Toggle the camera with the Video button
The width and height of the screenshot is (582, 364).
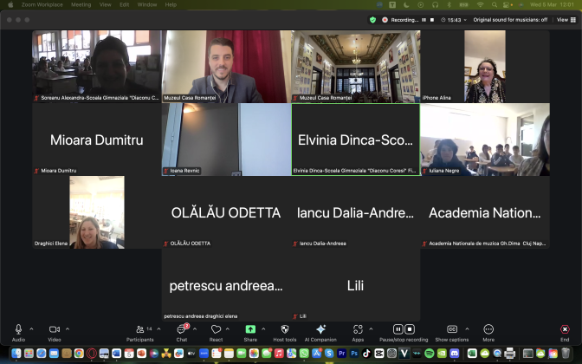pos(54,330)
